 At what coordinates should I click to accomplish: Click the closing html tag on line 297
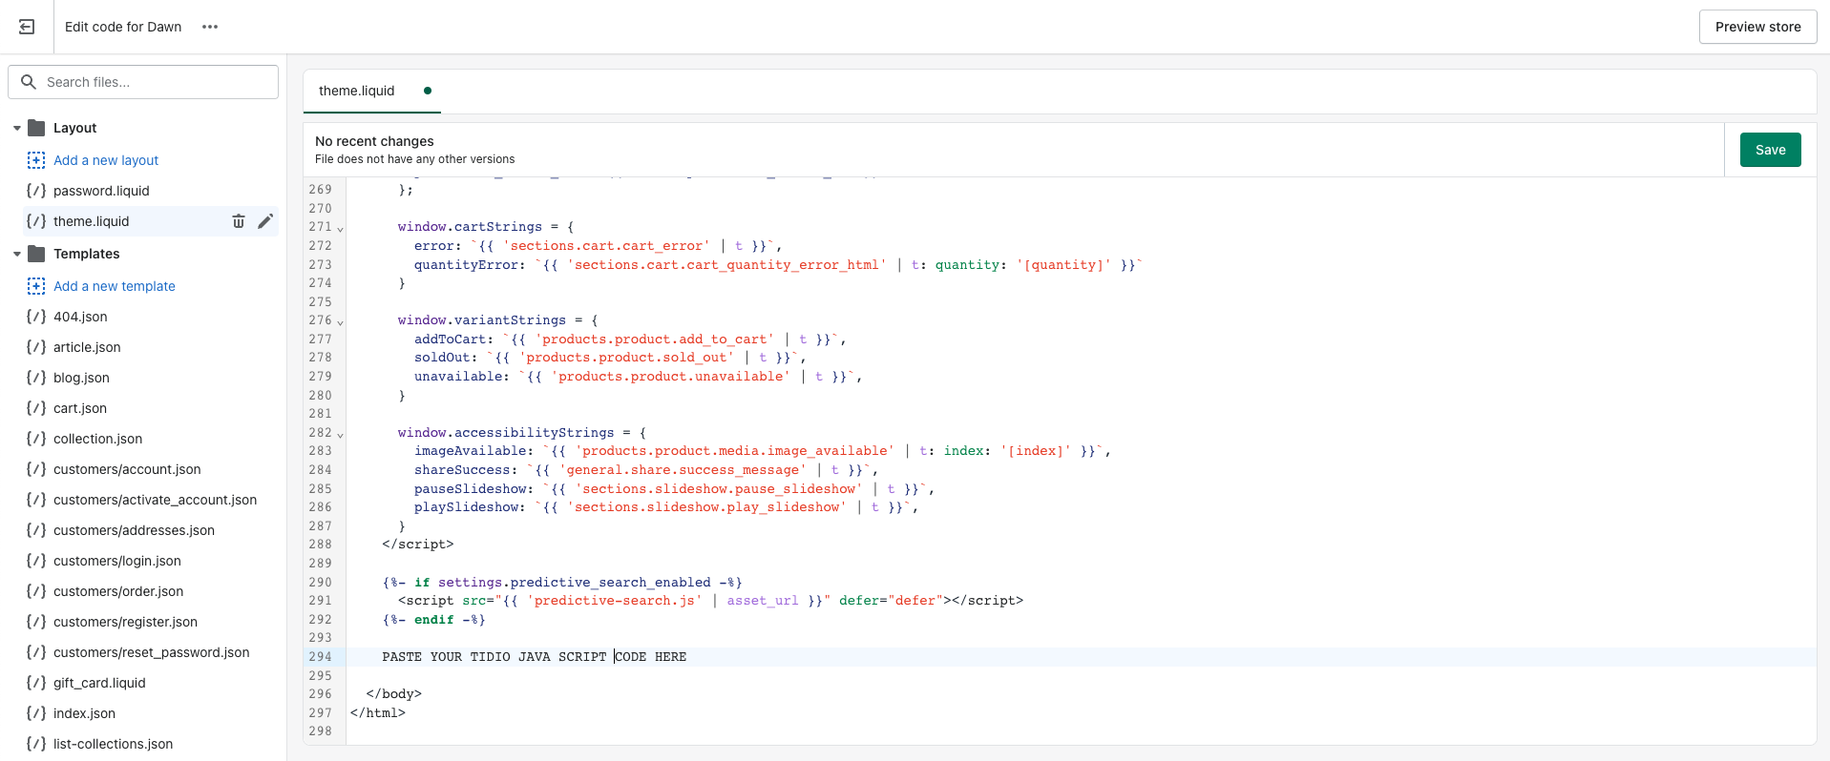click(x=378, y=713)
